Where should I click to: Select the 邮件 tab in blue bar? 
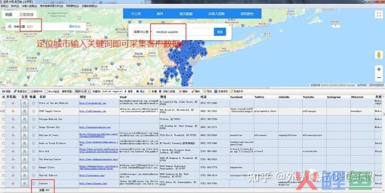(160, 14)
